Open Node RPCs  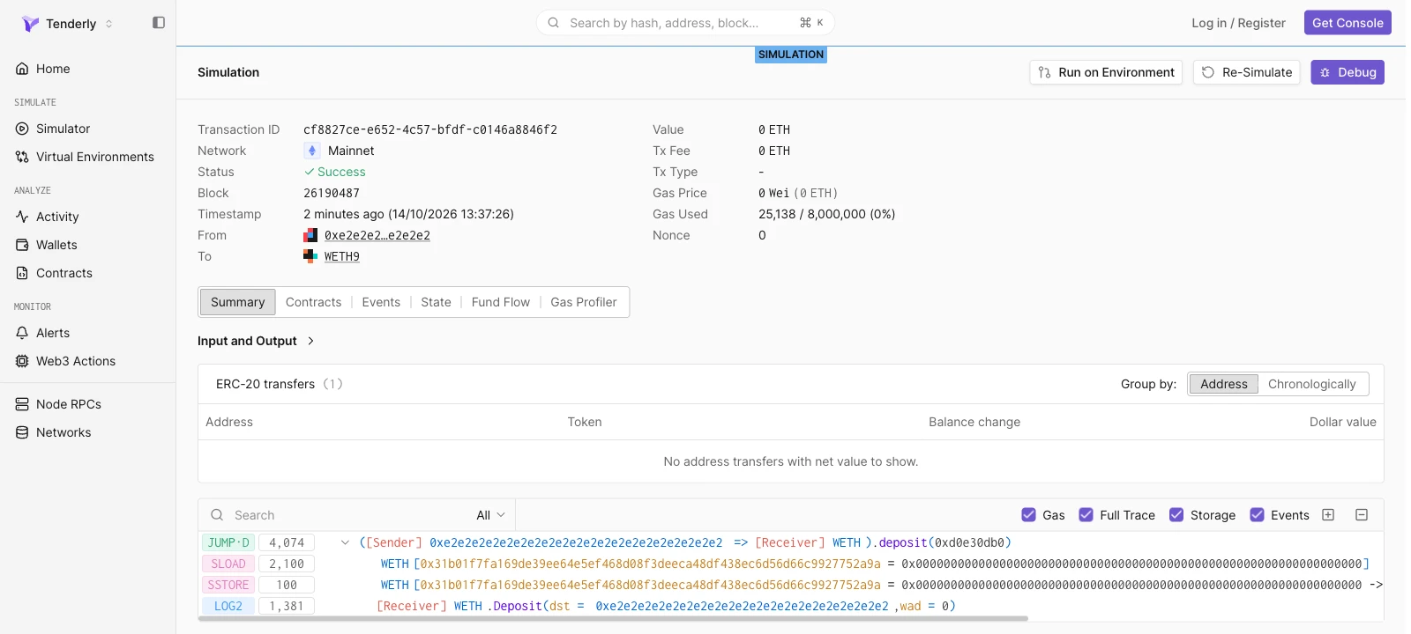[x=68, y=404]
